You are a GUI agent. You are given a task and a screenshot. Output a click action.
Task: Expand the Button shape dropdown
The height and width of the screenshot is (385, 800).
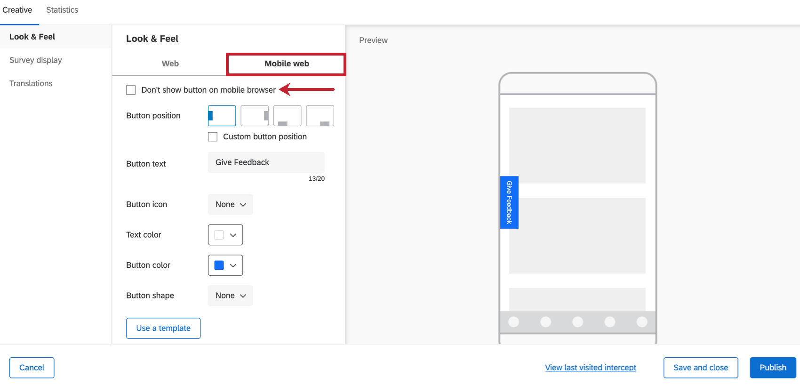[x=231, y=296]
